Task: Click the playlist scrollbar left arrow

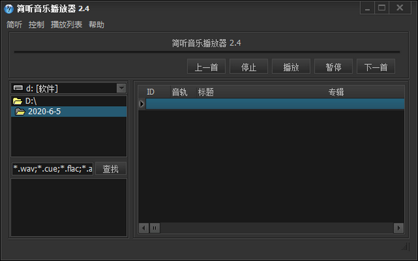Action: (144, 228)
